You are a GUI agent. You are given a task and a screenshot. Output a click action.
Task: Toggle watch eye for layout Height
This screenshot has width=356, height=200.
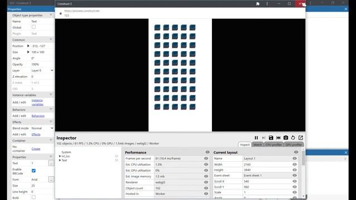coord(294,170)
